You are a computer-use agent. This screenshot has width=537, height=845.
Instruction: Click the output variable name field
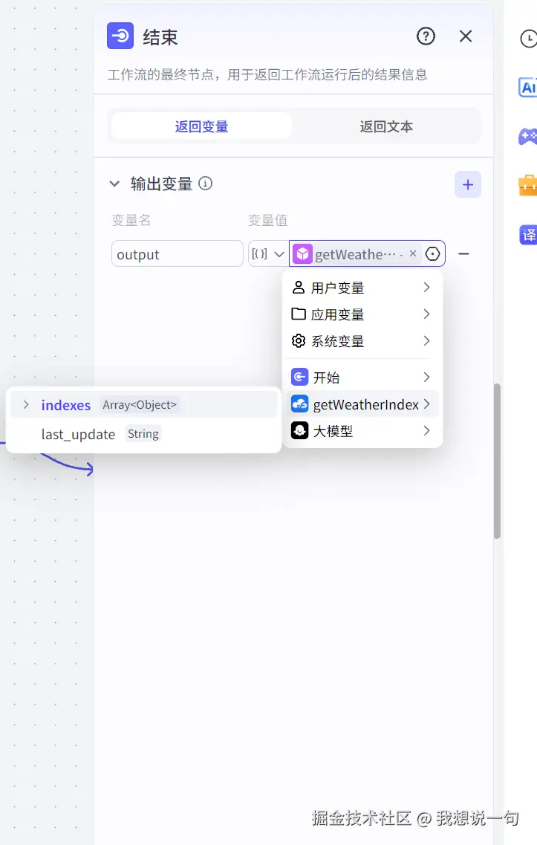(x=178, y=254)
